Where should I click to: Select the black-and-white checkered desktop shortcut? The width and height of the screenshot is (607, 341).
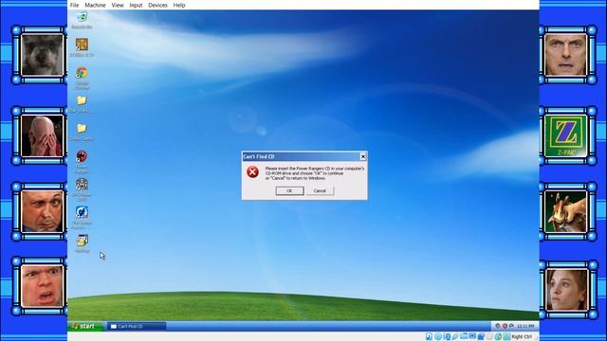[82, 185]
